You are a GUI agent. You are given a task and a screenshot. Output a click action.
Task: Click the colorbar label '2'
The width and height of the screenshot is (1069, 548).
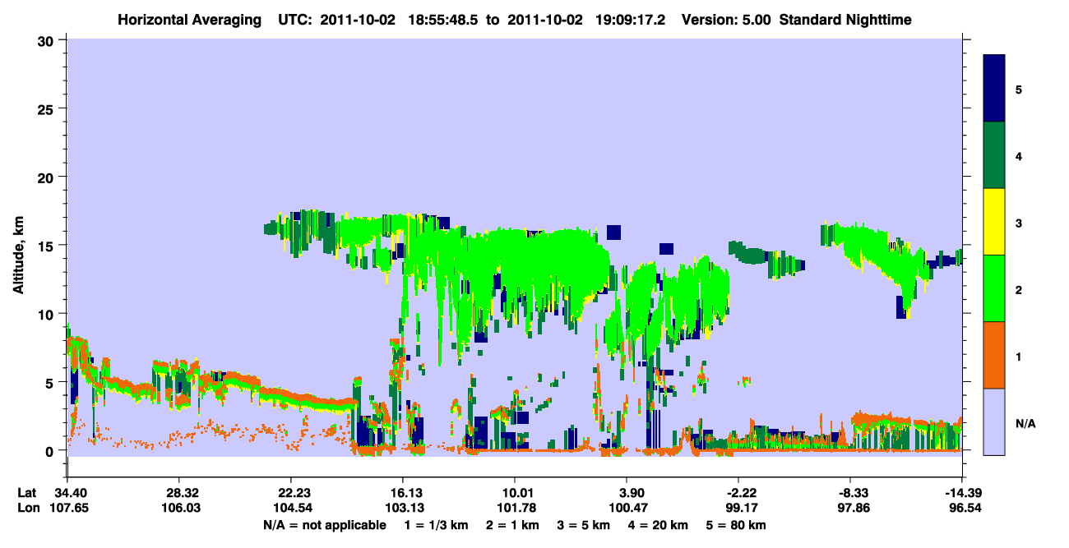point(1018,289)
